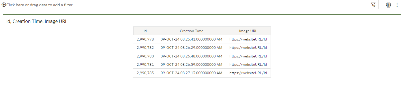Click the 08.27.13 AM creation time cell

[192, 73]
